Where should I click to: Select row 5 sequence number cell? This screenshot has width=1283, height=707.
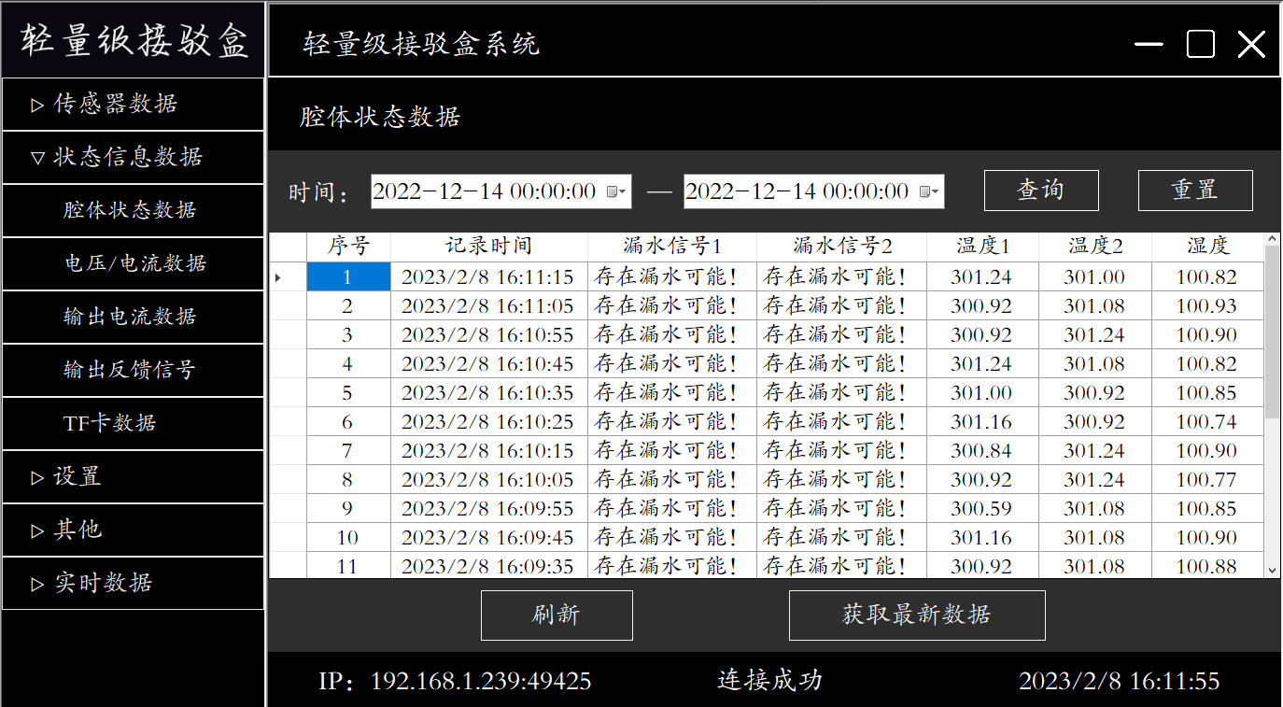(347, 392)
